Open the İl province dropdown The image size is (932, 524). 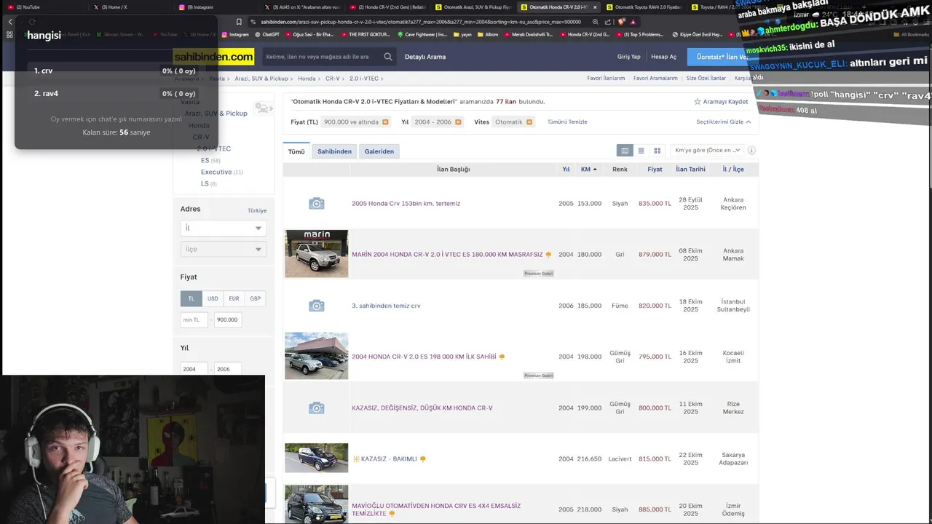[x=223, y=228]
